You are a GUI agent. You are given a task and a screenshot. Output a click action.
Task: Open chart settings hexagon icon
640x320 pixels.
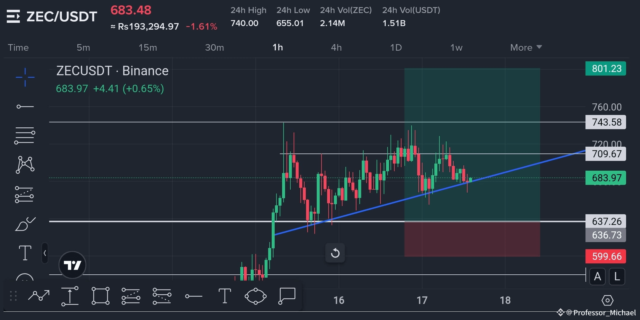pyautogui.click(x=607, y=300)
